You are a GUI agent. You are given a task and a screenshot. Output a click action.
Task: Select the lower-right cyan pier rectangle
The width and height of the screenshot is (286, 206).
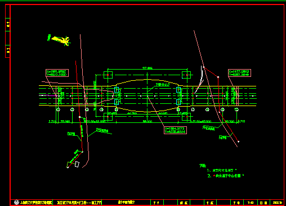[178, 102]
